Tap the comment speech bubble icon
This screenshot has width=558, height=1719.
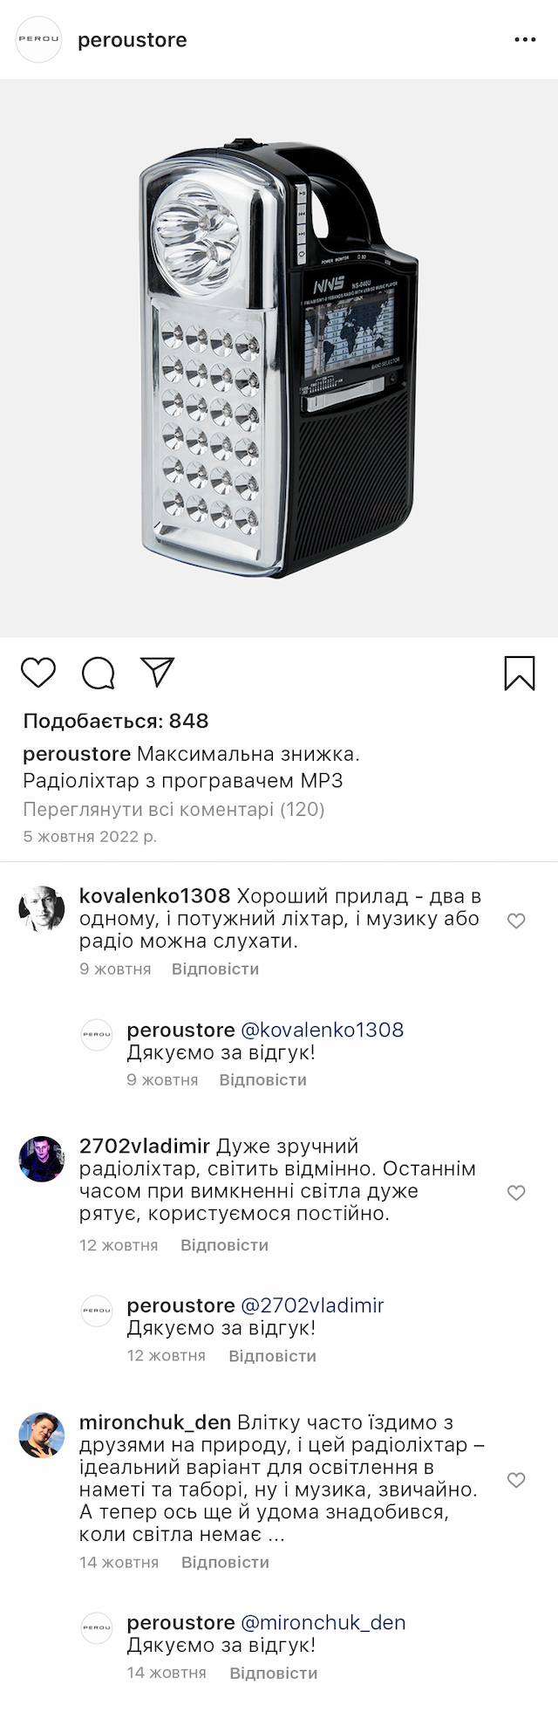pos(99,673)
